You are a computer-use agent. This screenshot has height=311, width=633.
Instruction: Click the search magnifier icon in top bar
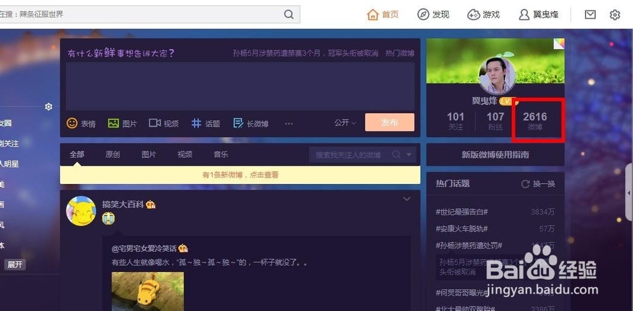point(289,15)
